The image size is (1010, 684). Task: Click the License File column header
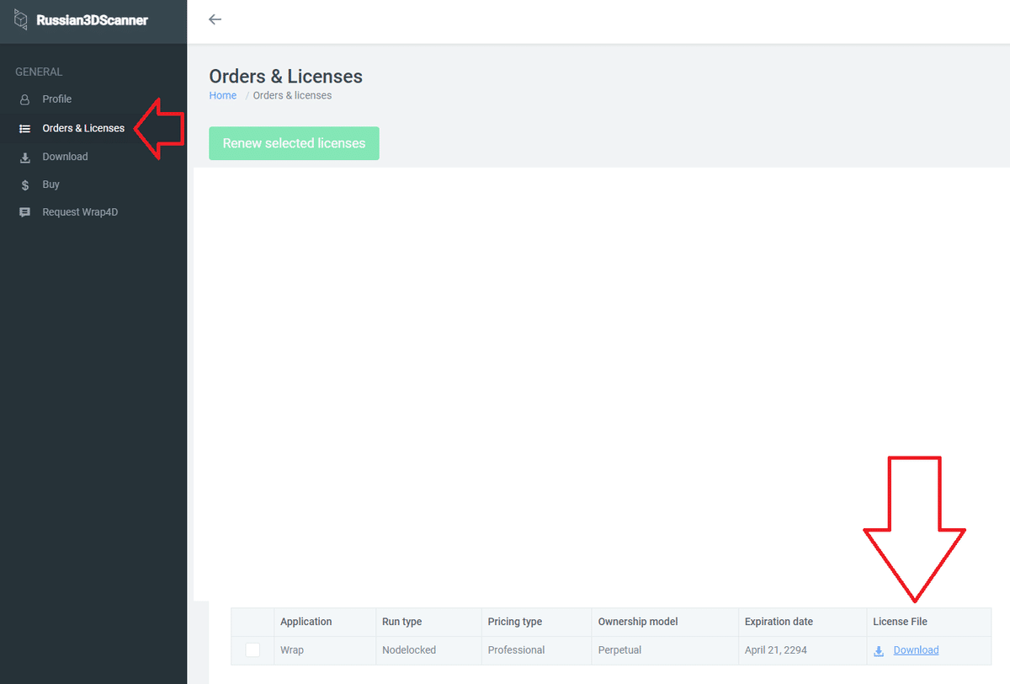click(x=900, y=622)
